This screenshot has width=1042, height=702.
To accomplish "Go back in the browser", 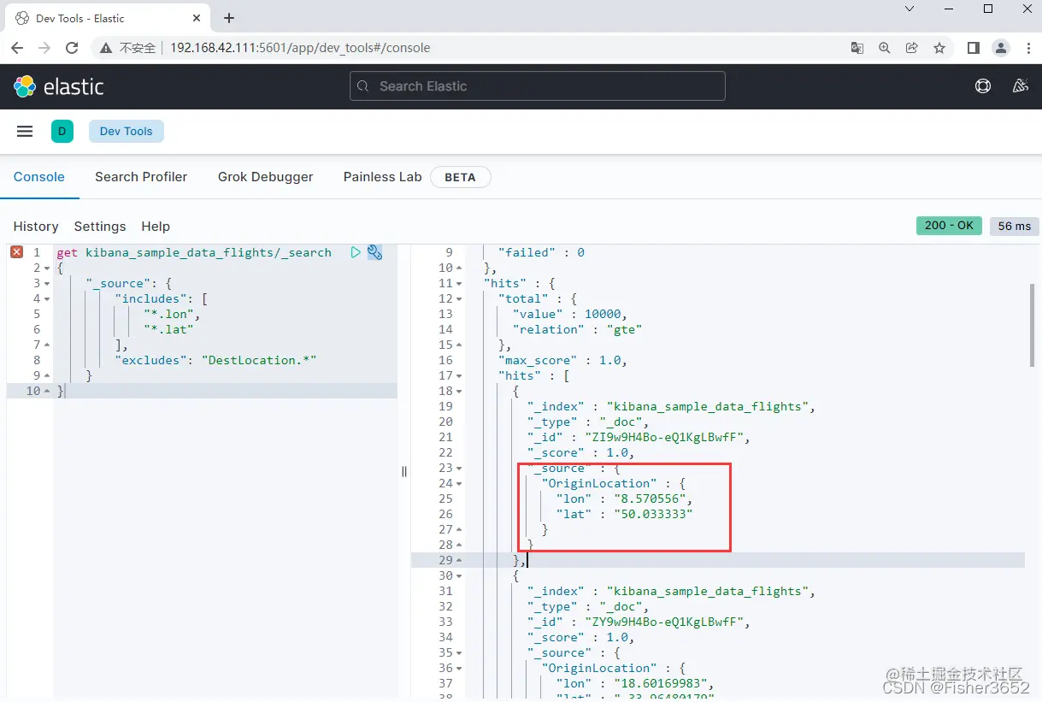I will click(17, 48).
